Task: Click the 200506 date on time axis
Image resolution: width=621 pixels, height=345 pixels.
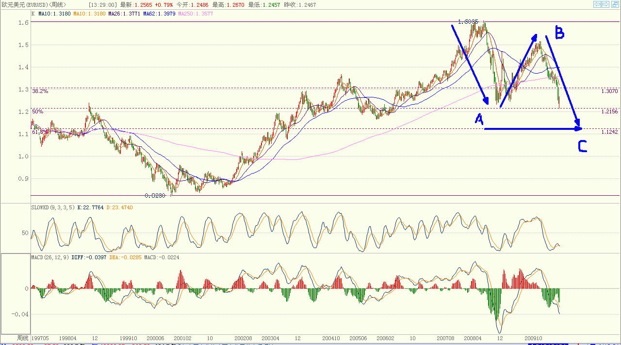Action: tap(358, 338)
